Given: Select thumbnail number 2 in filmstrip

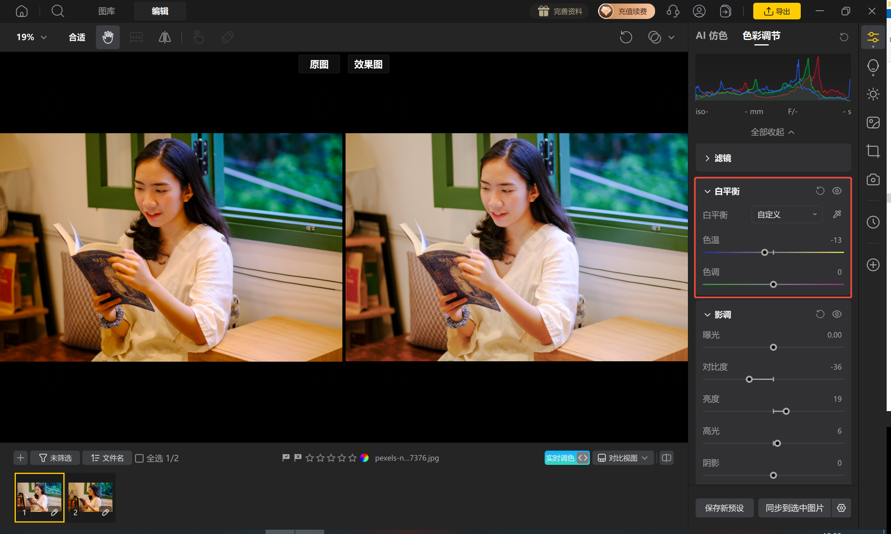Looking at the screenshot, I should (91, 497).
